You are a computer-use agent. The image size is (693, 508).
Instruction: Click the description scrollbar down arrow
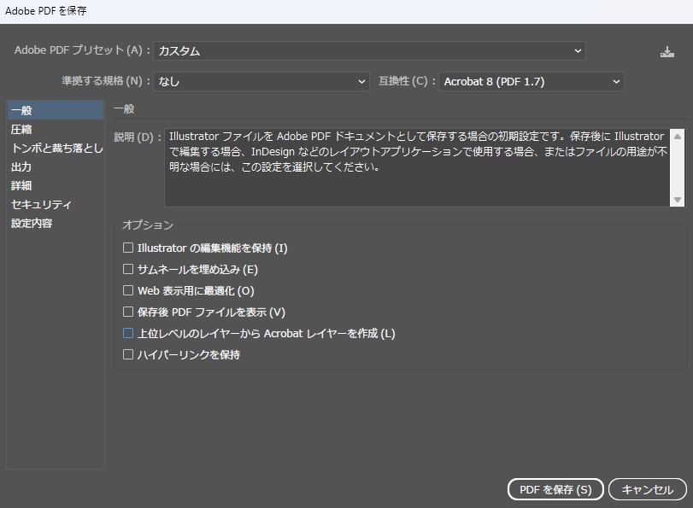point(677,200)
